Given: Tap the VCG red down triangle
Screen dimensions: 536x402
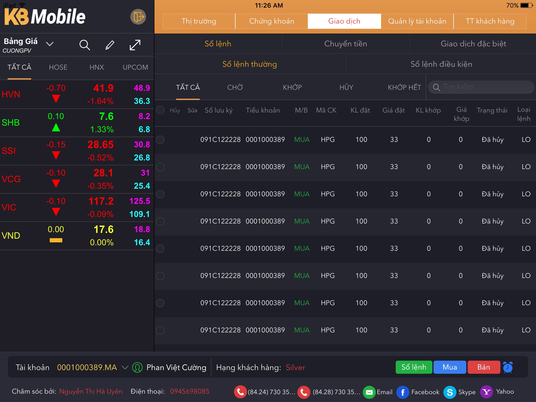Looking at the screenshot, I should [56, 183].
